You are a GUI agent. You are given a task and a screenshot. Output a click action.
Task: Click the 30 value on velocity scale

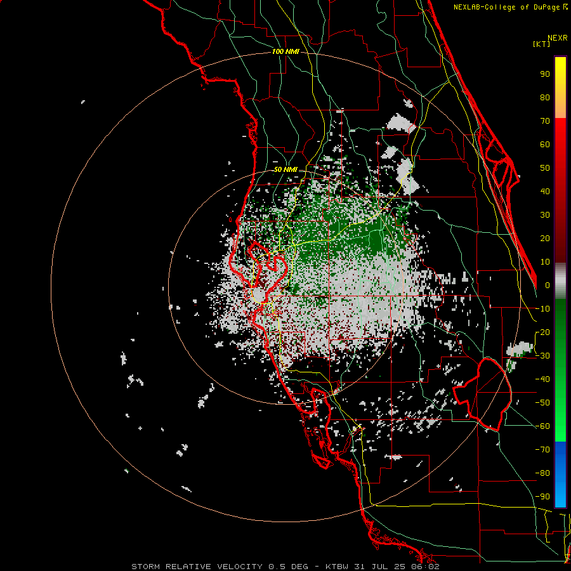pos(545,215)
